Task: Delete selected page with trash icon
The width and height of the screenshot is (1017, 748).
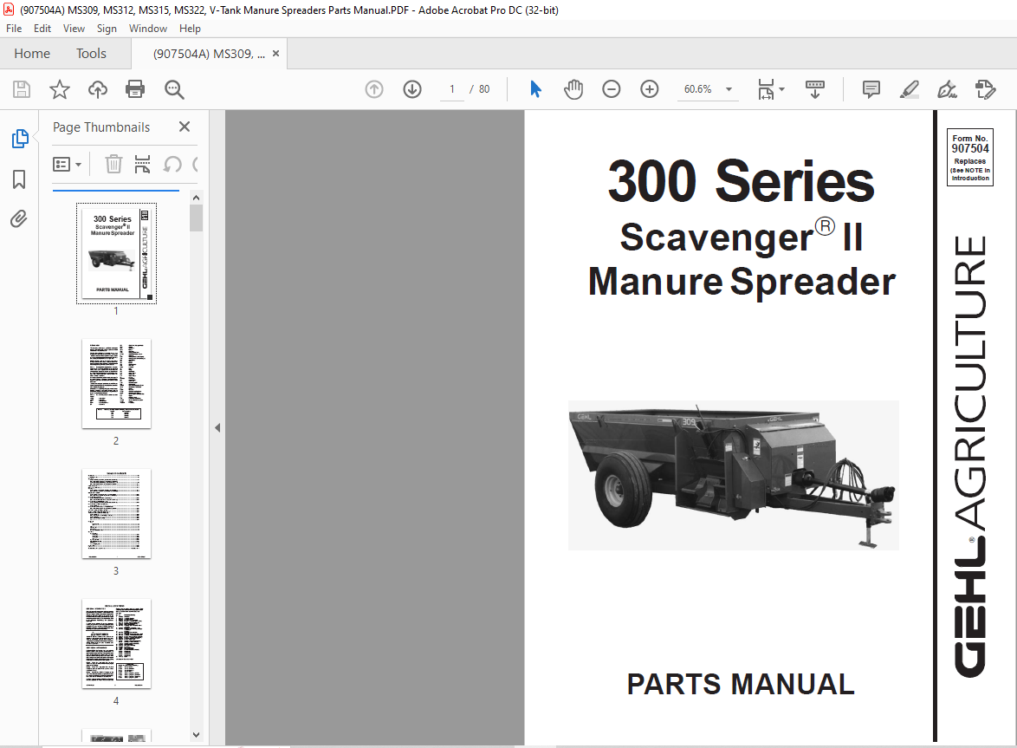Action: point(113,165)
